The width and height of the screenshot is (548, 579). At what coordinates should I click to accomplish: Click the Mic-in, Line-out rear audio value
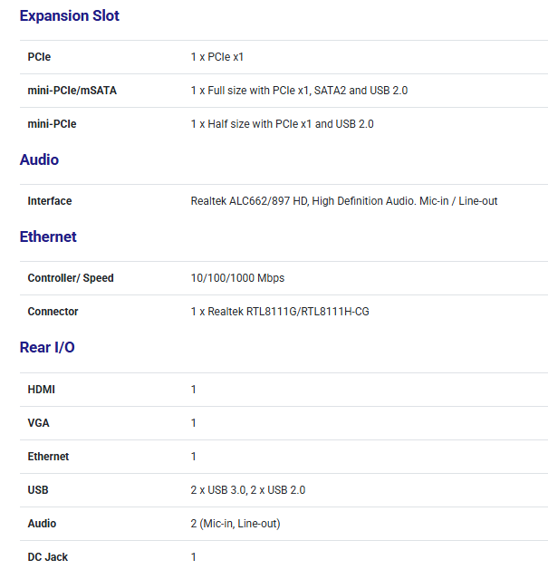[241, 524]
